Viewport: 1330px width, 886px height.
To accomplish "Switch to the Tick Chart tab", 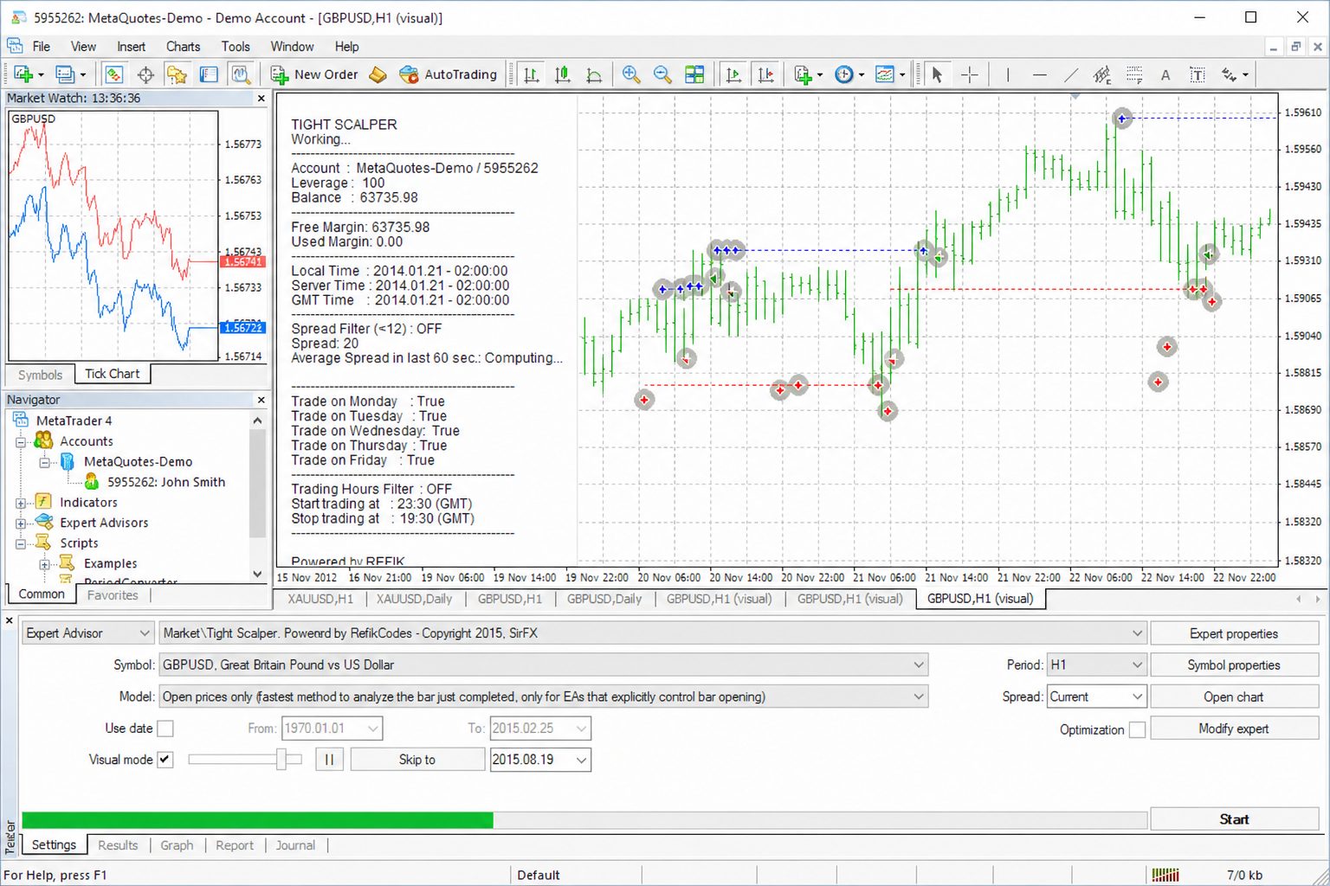I will pyautogui.click(x=113, y=374).
